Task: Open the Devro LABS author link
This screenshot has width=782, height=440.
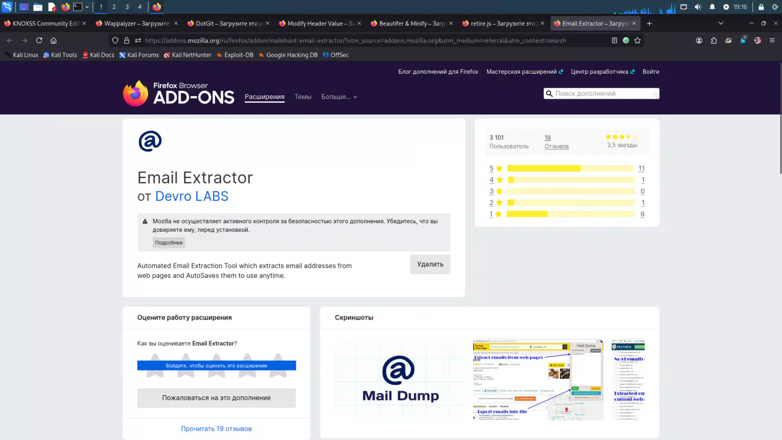Action: coord(191,196)
